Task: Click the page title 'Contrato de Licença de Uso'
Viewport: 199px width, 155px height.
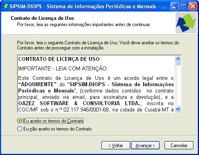Action: (42, 18)
